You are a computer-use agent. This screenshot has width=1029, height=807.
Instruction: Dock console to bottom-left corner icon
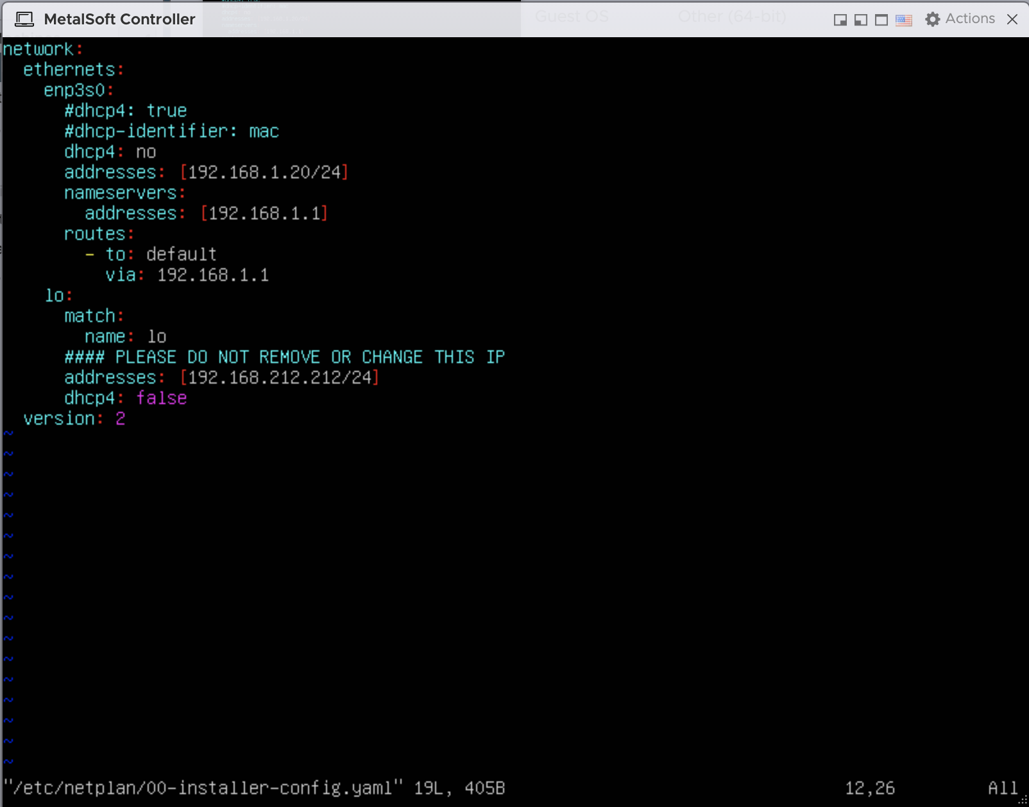(861, 20)
